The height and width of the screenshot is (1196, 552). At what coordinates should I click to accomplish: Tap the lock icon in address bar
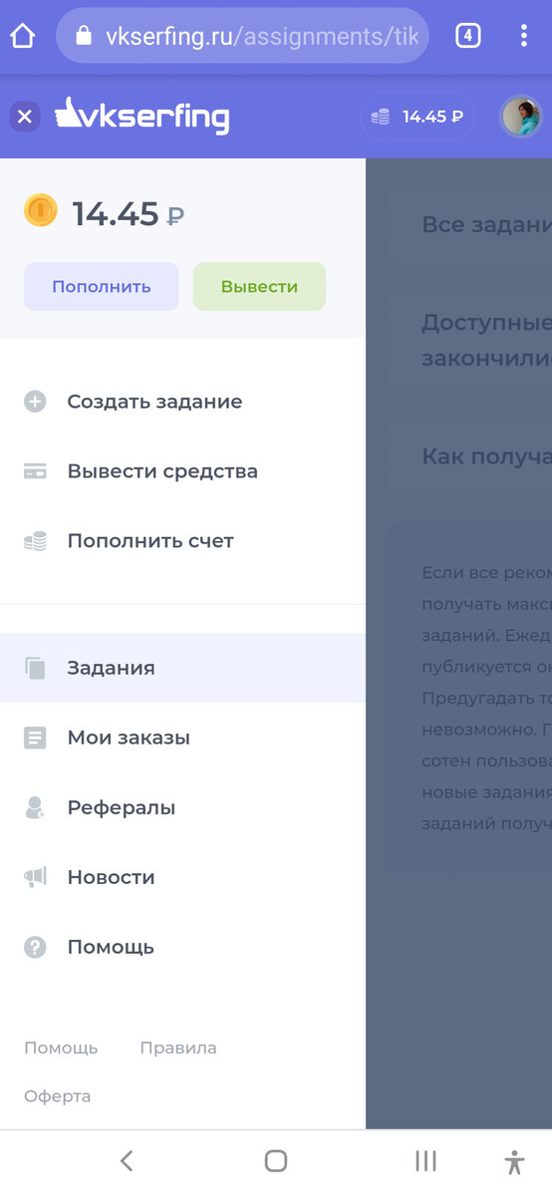tap(83, 37)
